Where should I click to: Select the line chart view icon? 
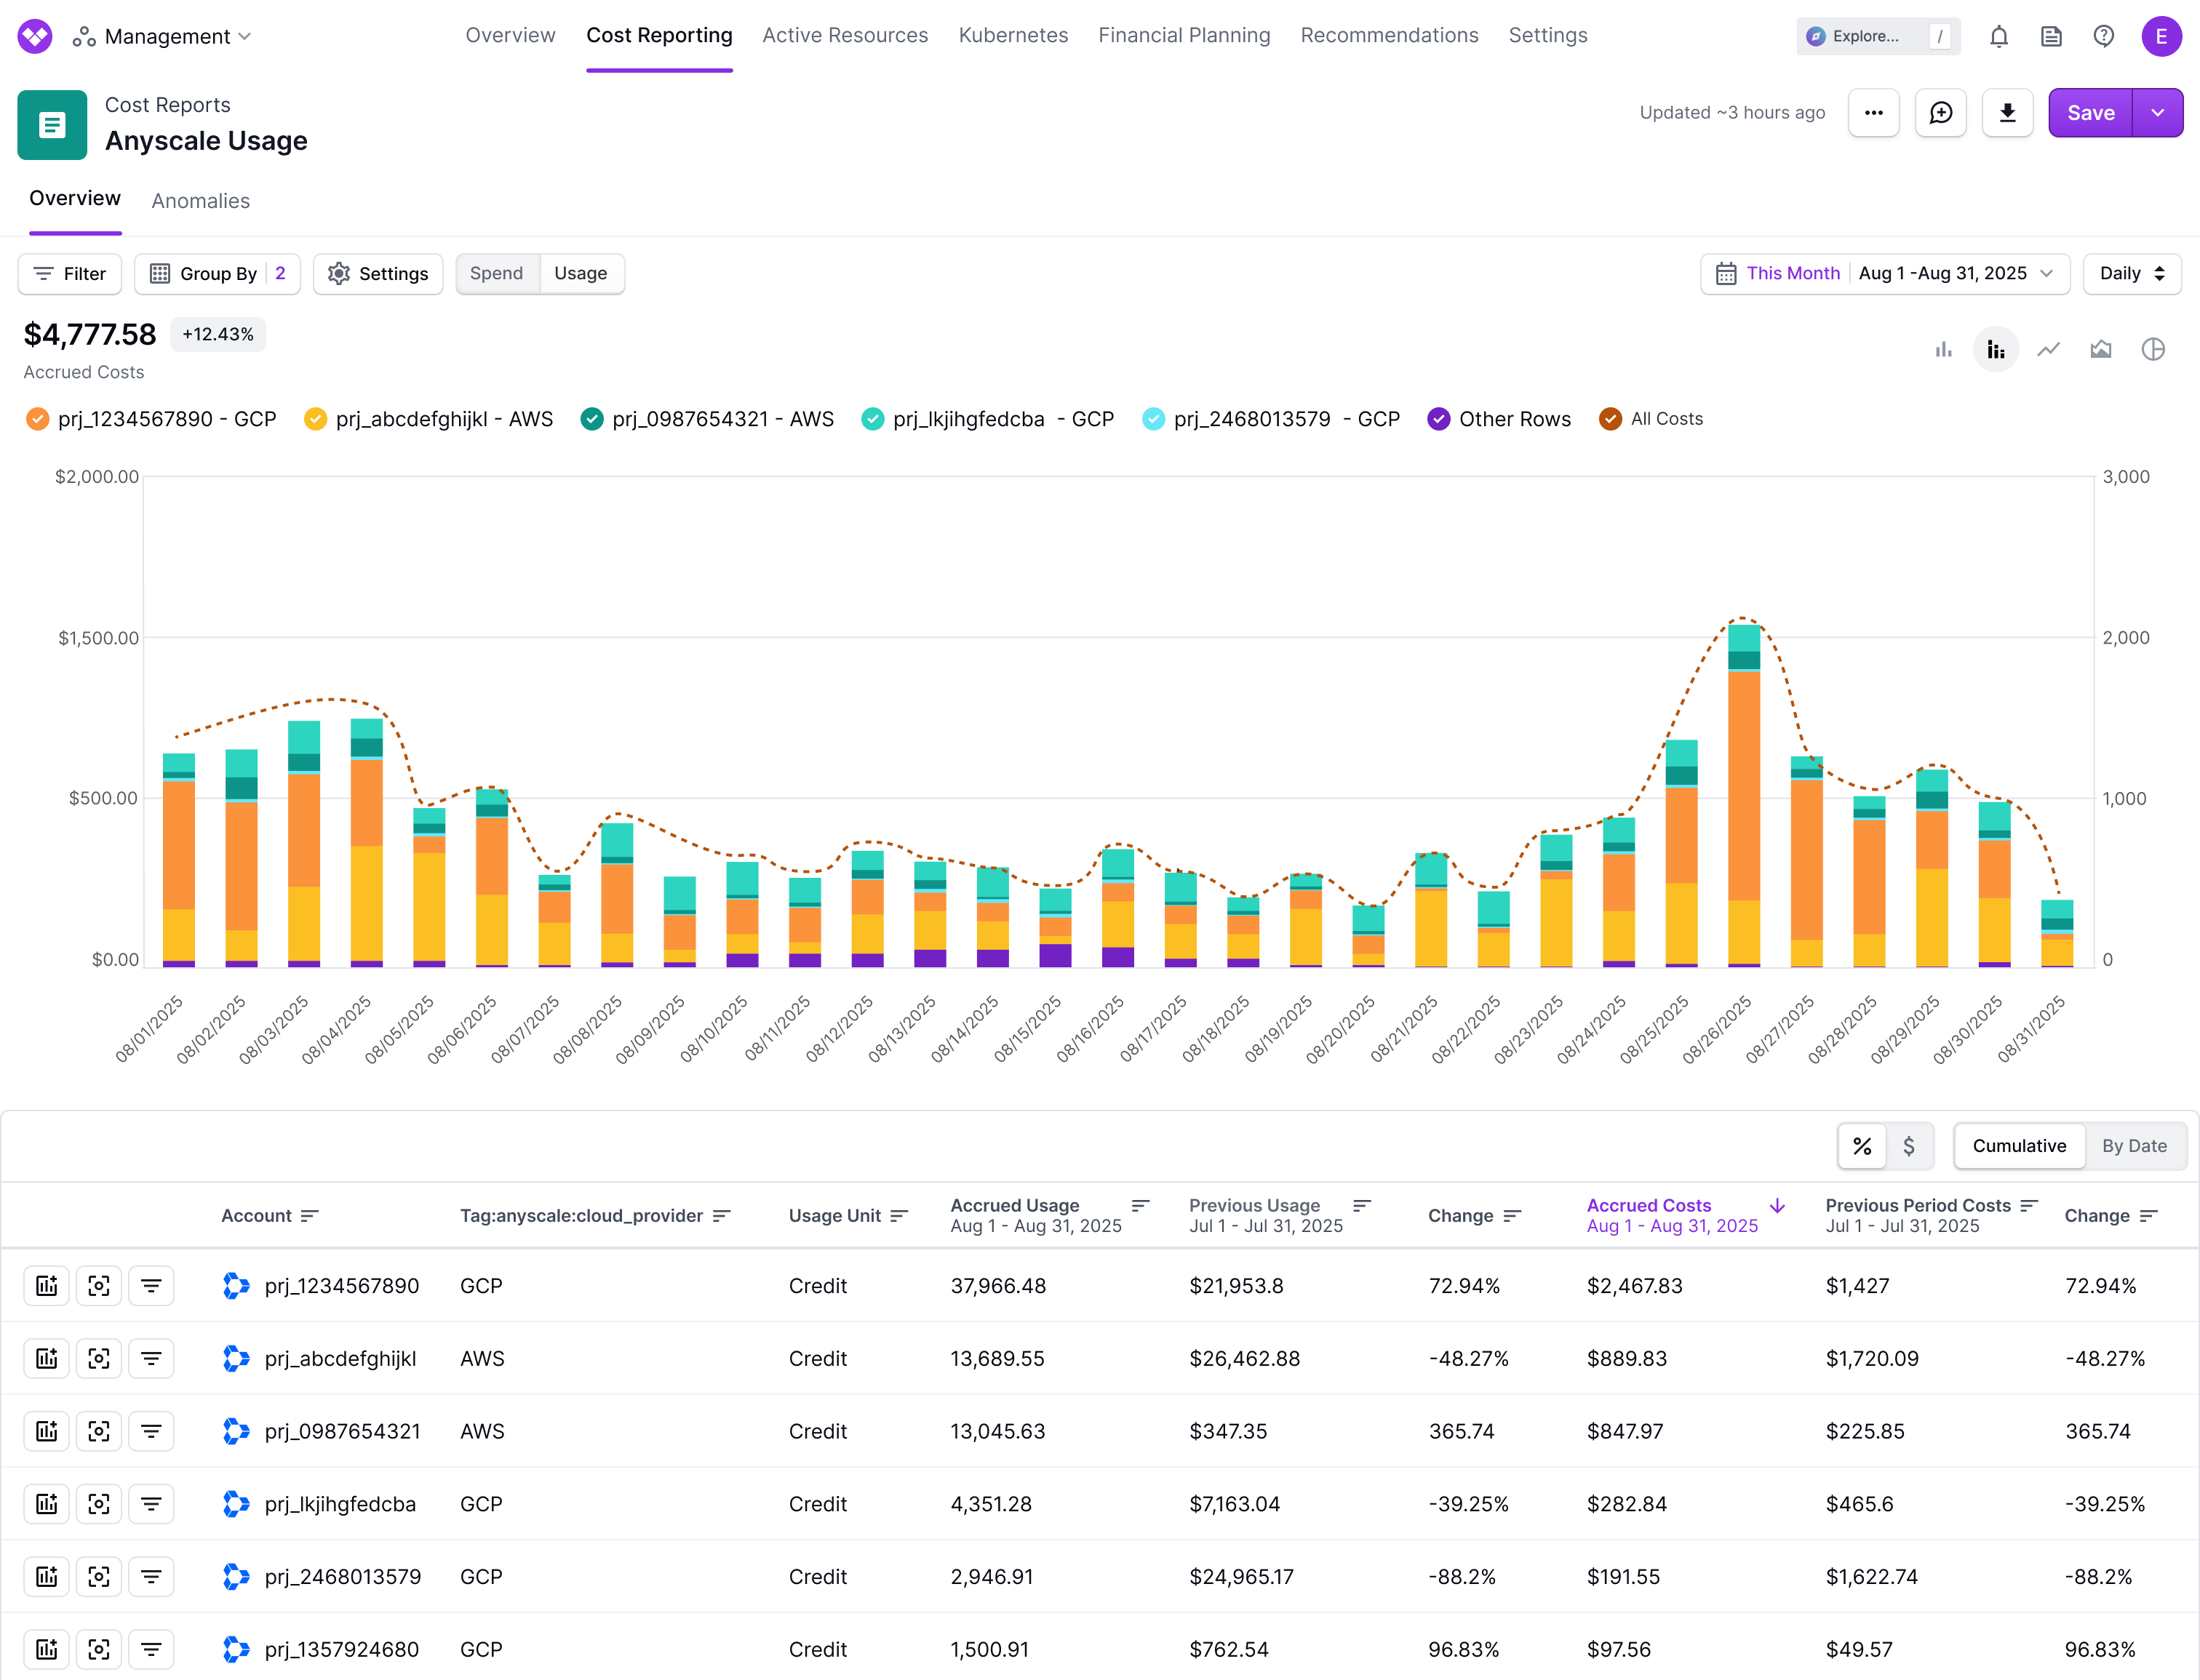click(2048, 349)
